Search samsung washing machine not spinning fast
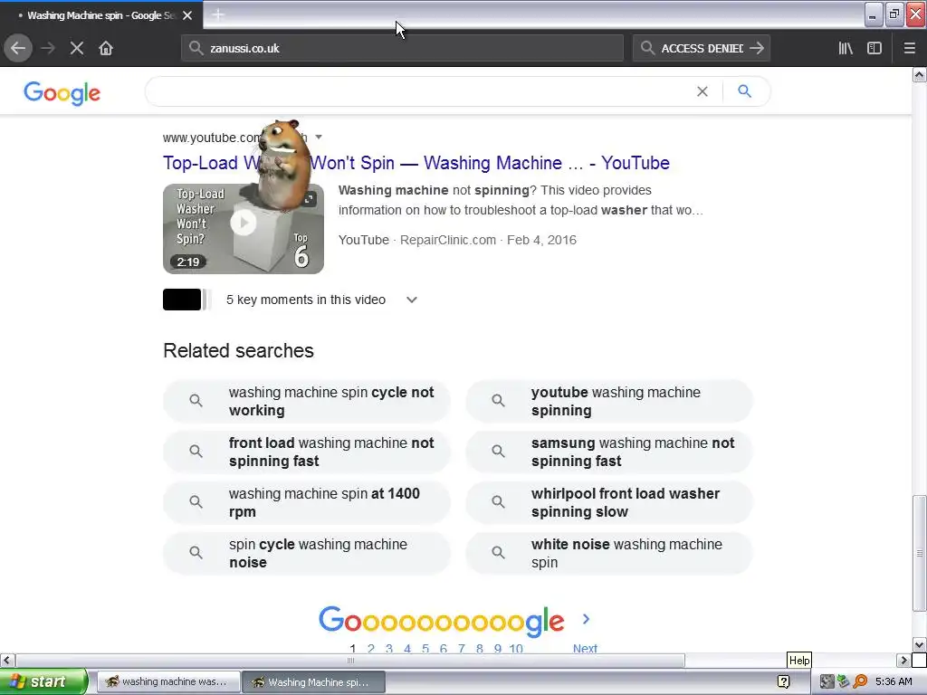Image resolution: width=927 pixels, height=695 pixels. pyautogui.click(x=609, y=452)
